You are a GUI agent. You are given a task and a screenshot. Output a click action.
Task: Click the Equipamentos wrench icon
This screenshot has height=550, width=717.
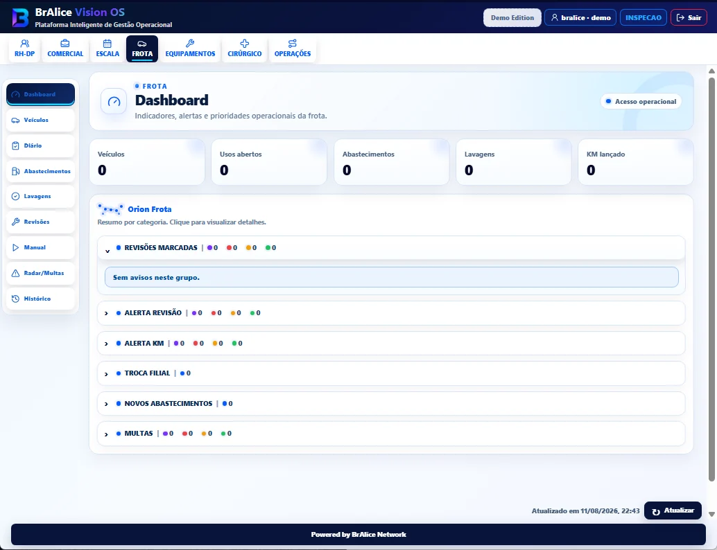(190, 44)
